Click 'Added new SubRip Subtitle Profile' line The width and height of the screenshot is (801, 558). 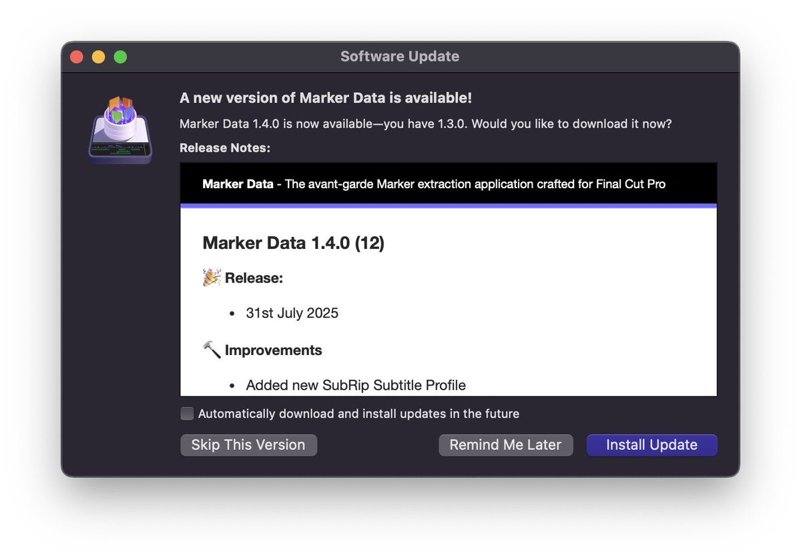pos(356,385)
